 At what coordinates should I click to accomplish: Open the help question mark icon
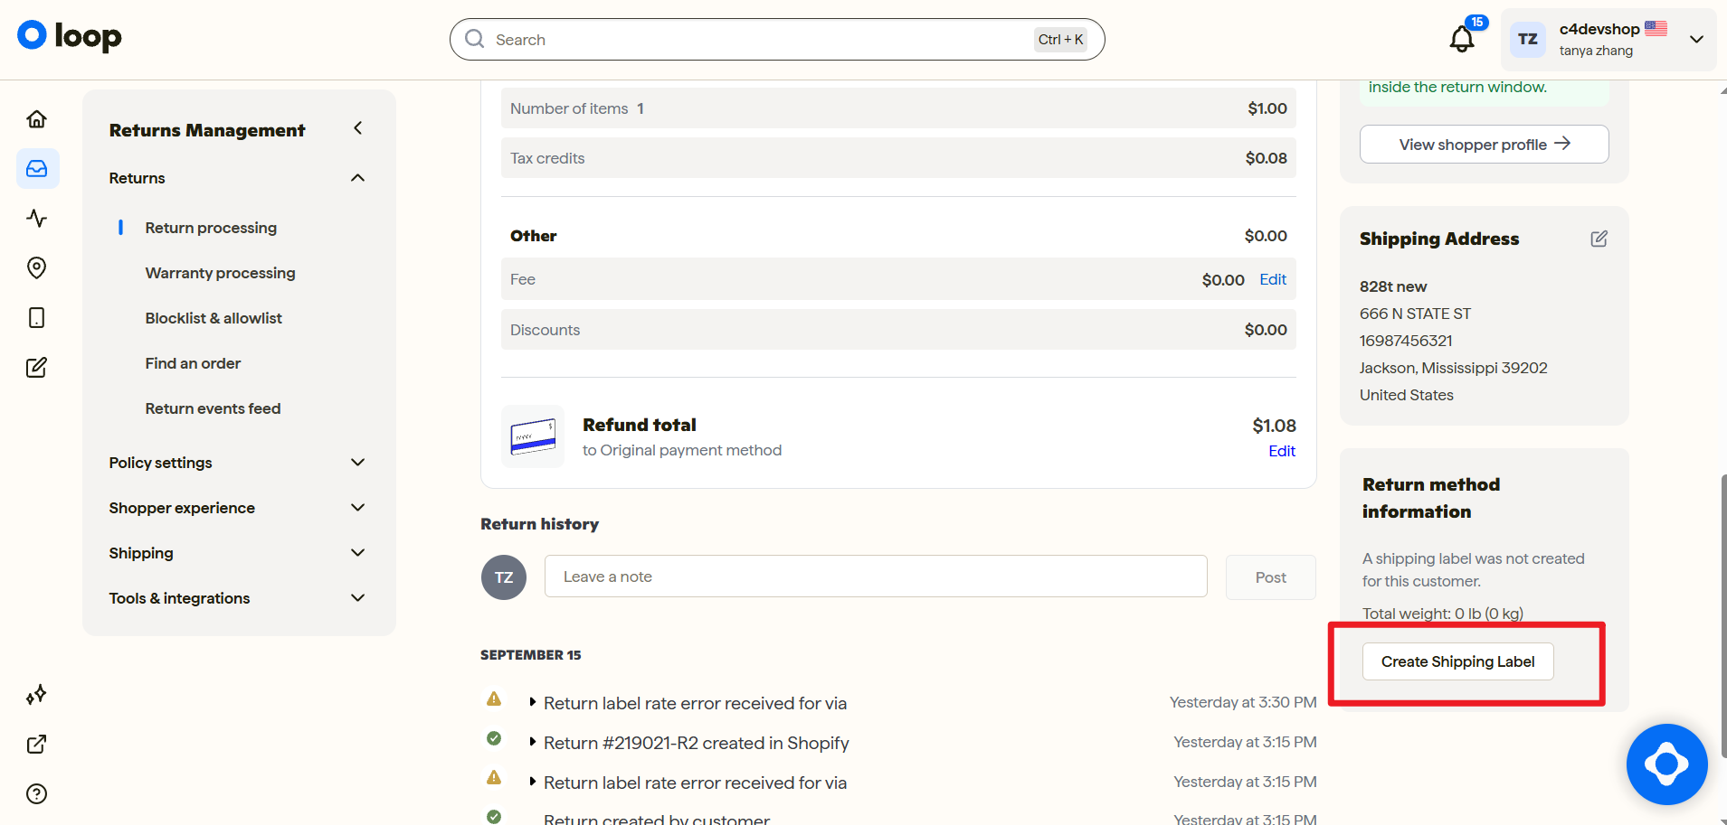pyautogui.click(x=37, y=794)
